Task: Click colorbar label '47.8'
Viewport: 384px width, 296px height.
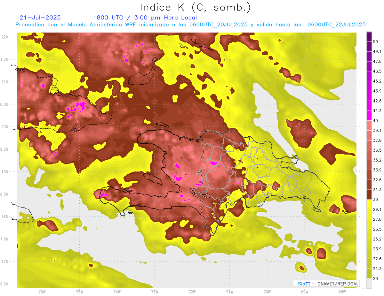Action: click(x=377, y=61)
